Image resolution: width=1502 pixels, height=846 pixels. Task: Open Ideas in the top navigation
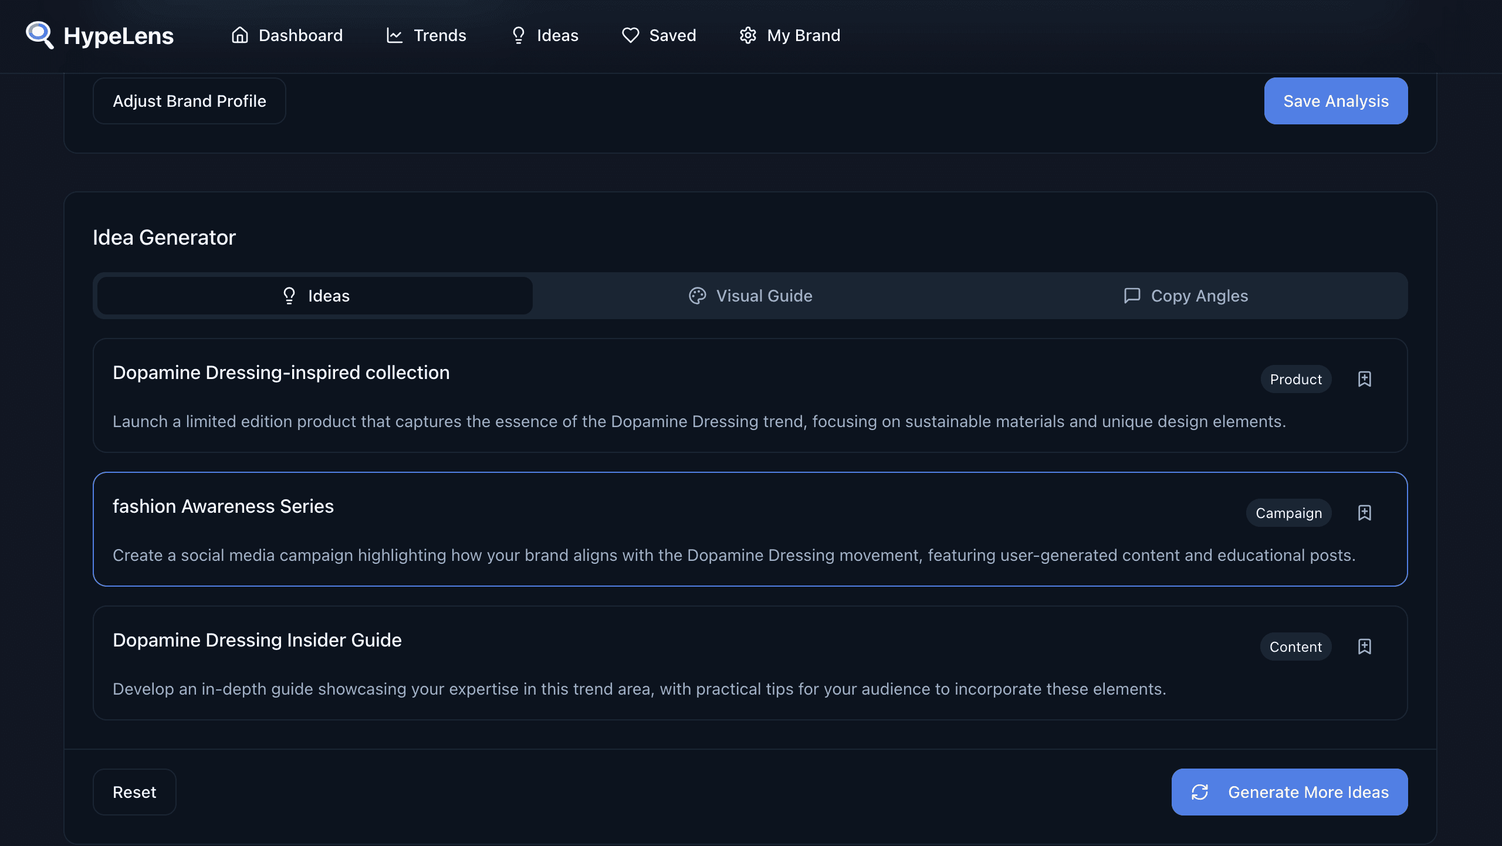point(544,35)
